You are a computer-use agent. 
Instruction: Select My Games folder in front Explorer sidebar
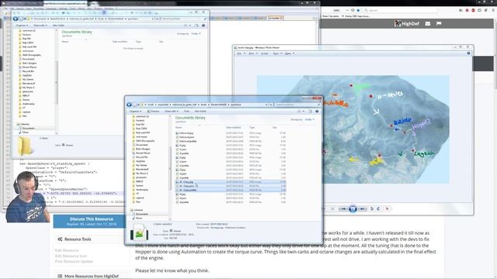(x=141, y=165)
